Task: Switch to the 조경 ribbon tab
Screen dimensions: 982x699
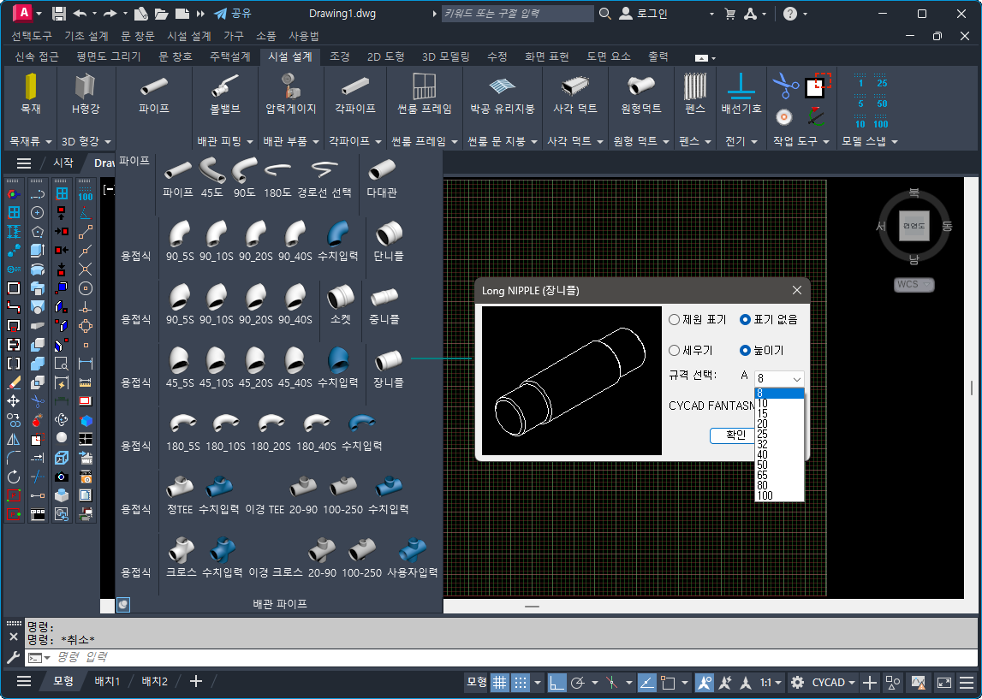Action: (340, 56)
